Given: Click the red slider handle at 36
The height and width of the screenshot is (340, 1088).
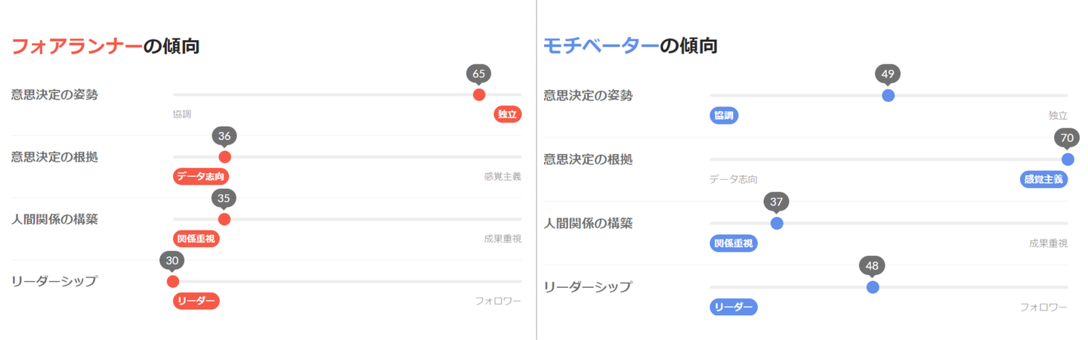Looking at the screenshot, I should 224,157.
